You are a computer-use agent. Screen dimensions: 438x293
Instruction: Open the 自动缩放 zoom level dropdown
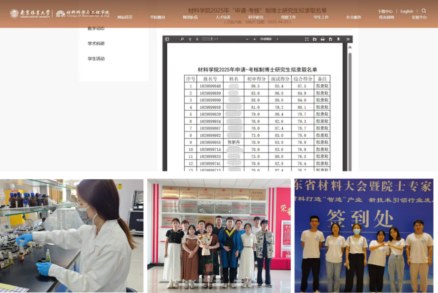pos(269,39)
